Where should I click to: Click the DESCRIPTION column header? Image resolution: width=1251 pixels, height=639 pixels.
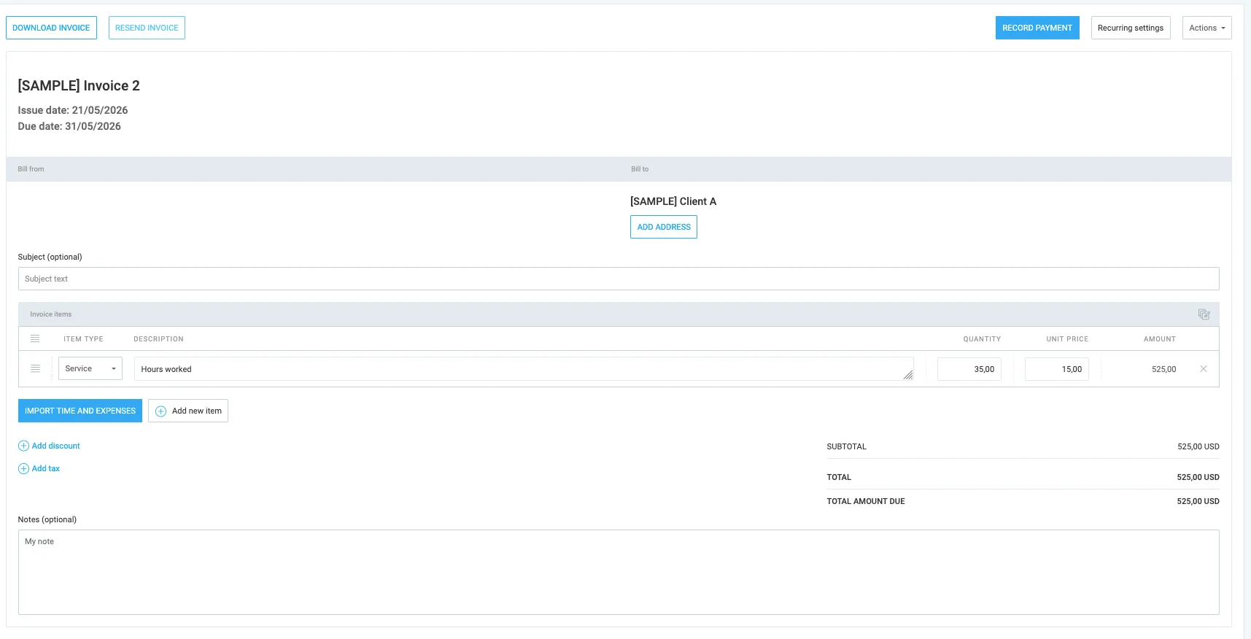click(158, 339)
